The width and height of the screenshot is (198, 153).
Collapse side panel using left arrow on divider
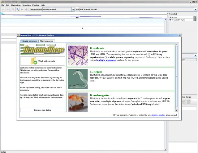167,13
